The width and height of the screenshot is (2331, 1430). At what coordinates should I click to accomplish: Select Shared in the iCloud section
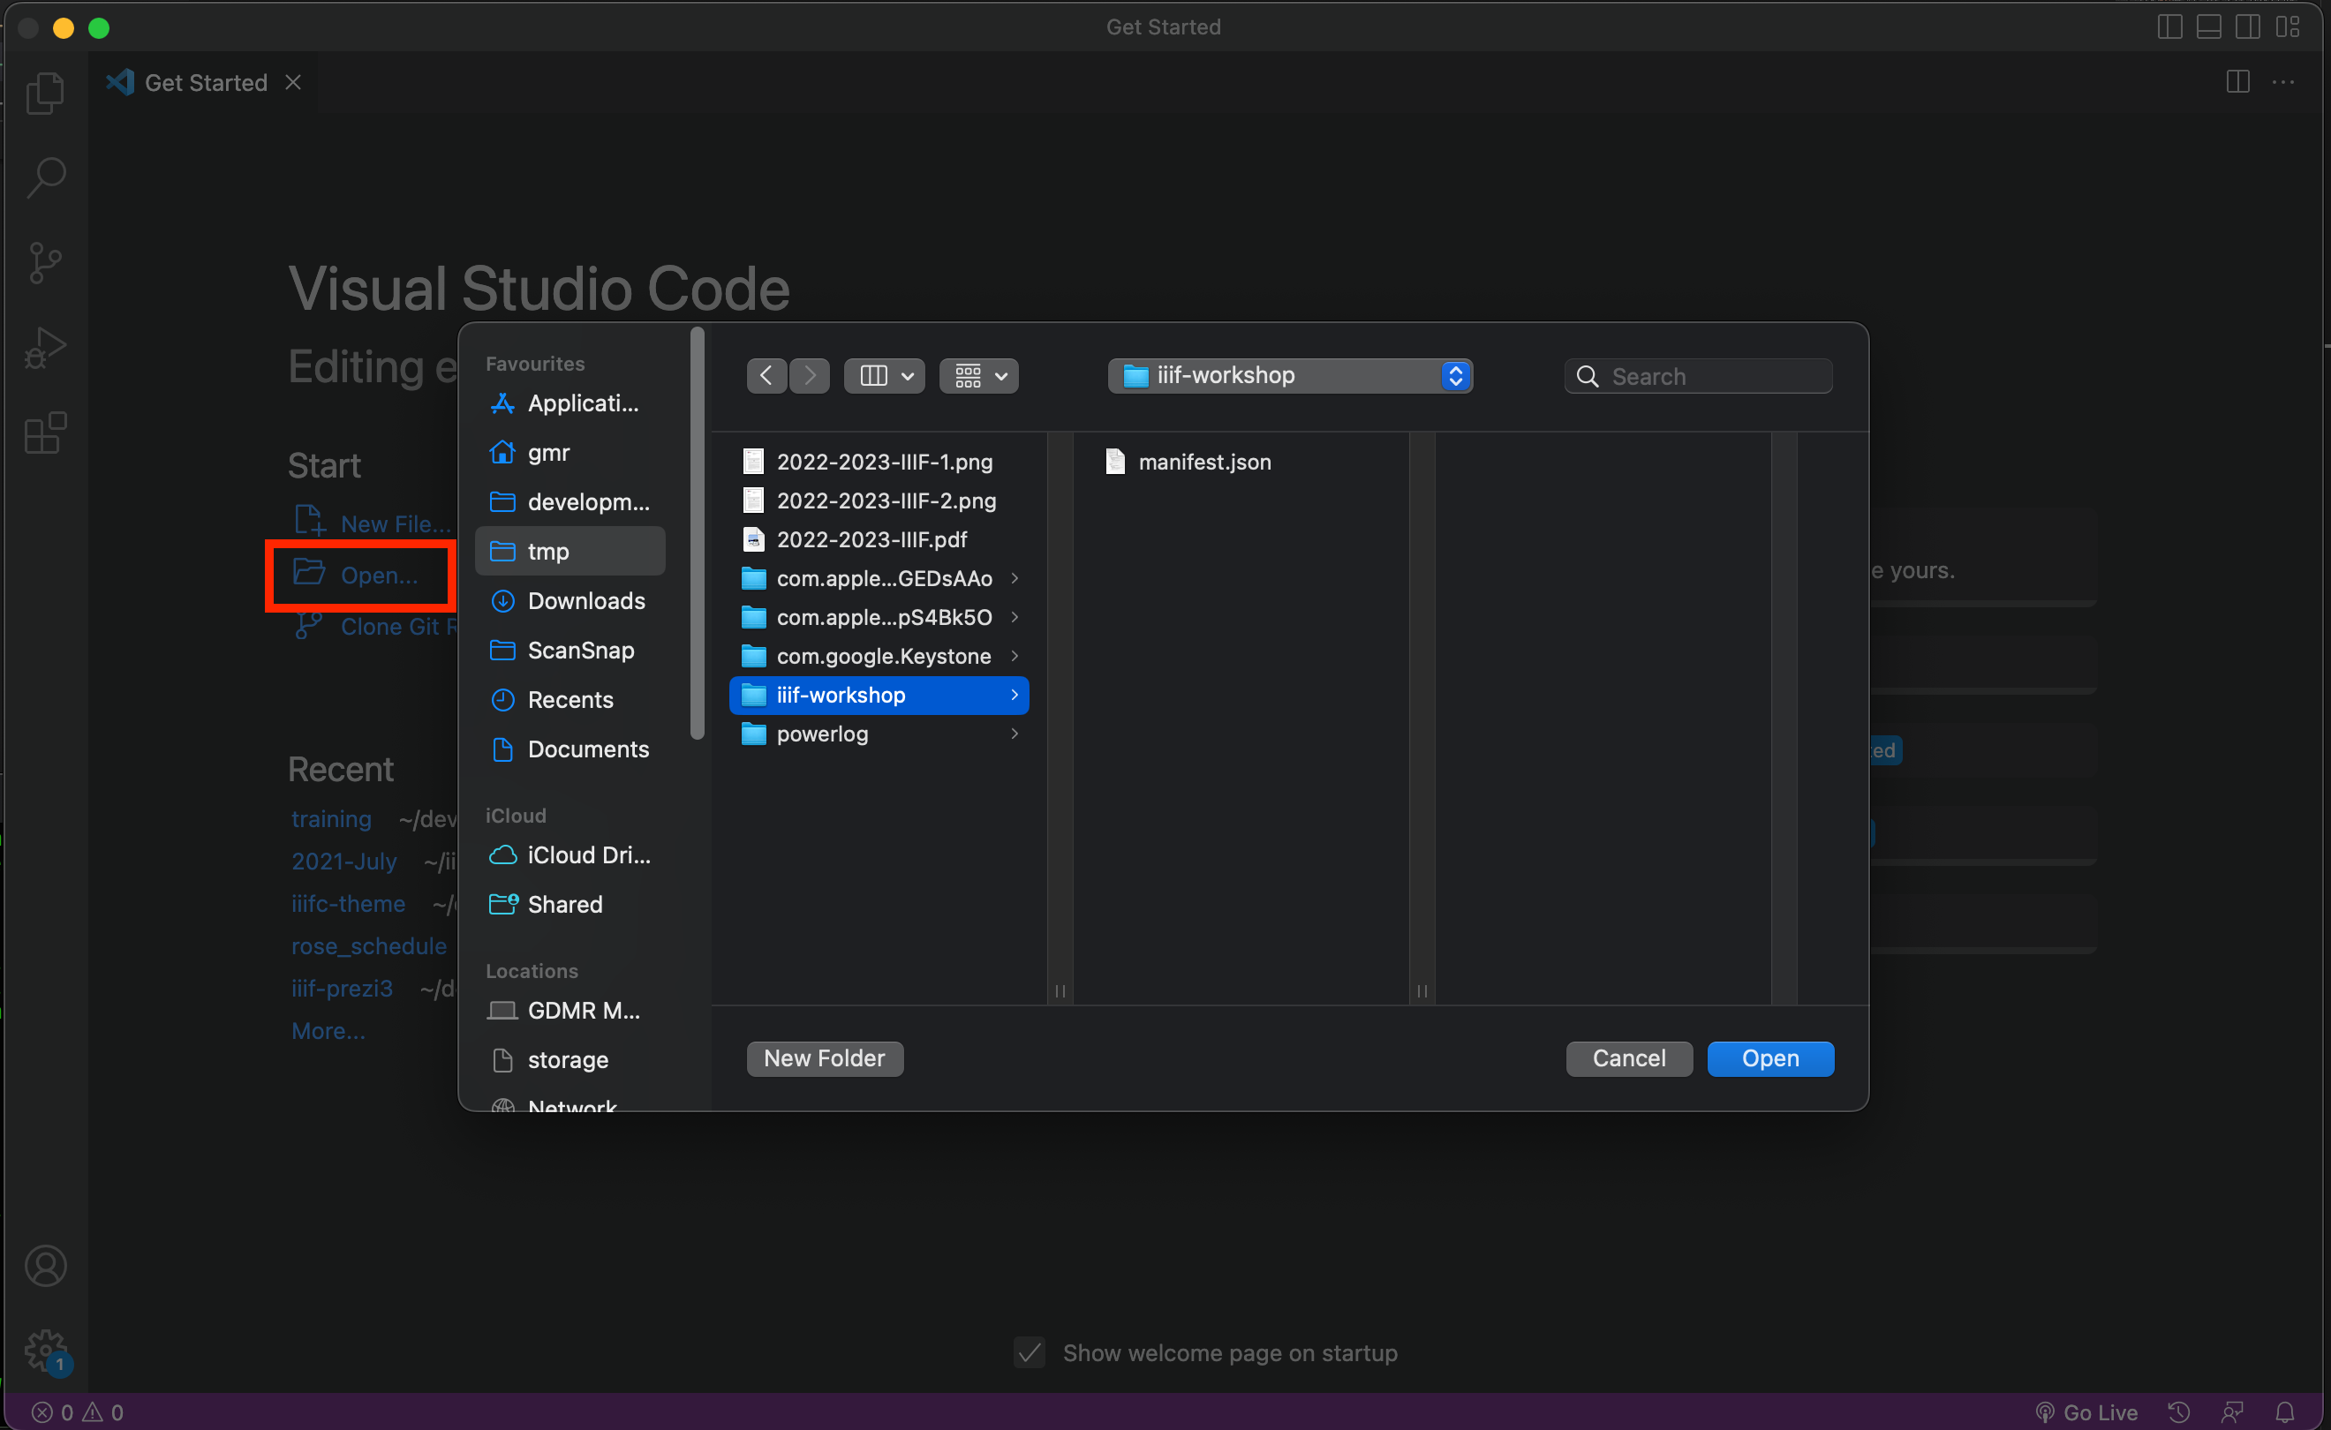tap(570, 904)
